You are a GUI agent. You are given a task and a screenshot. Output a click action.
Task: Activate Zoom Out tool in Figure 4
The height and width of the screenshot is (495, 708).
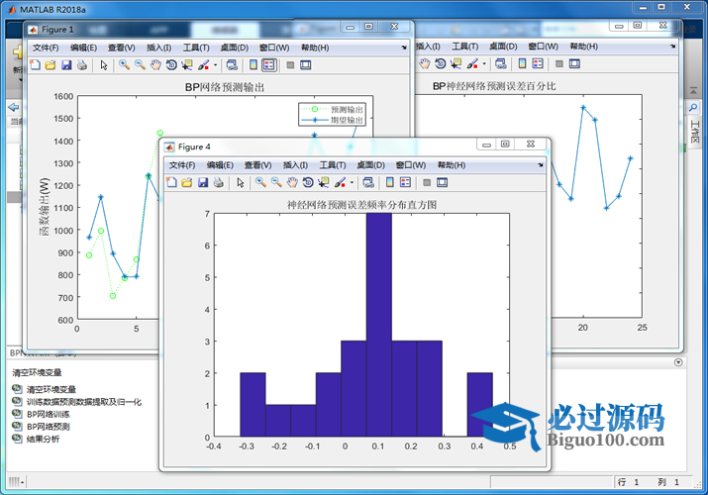[x=276, y=182]
